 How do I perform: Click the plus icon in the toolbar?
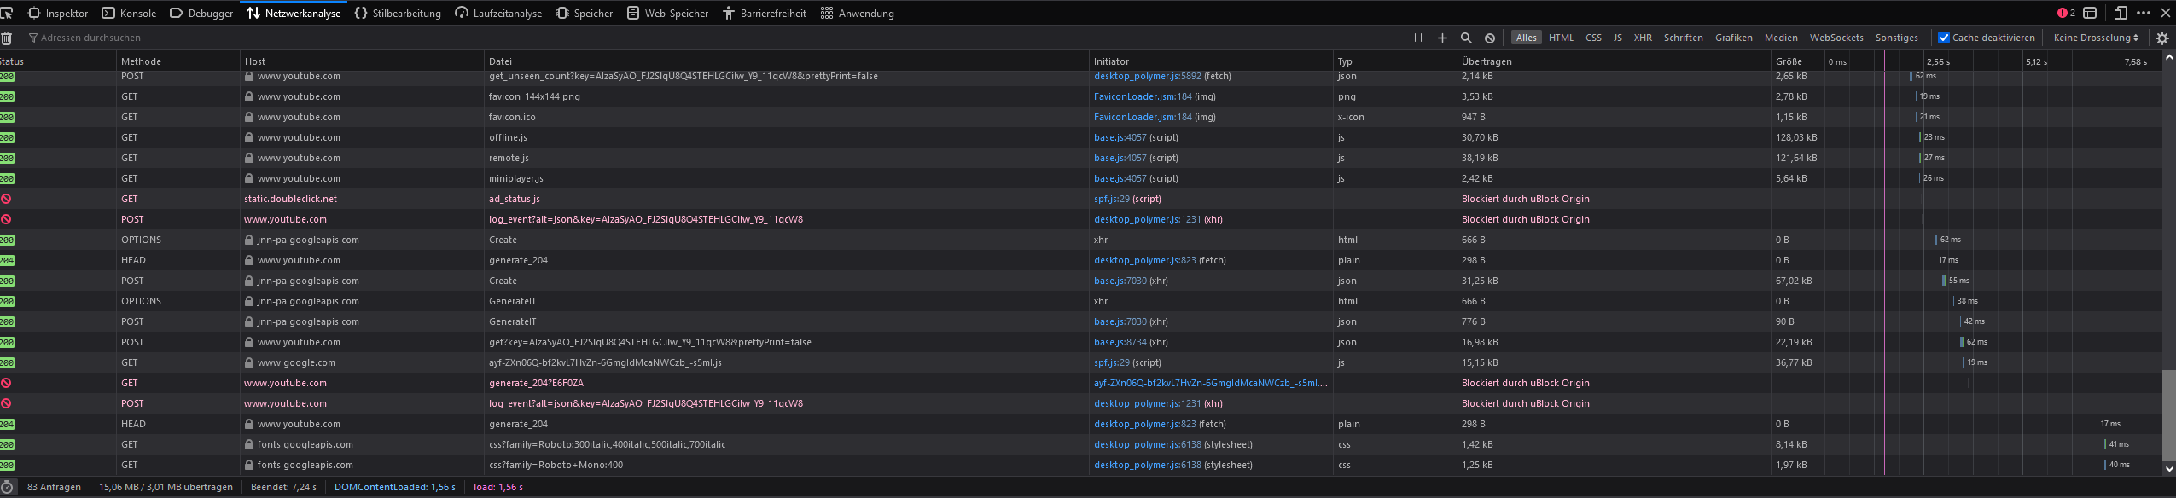pos(1442,38)
